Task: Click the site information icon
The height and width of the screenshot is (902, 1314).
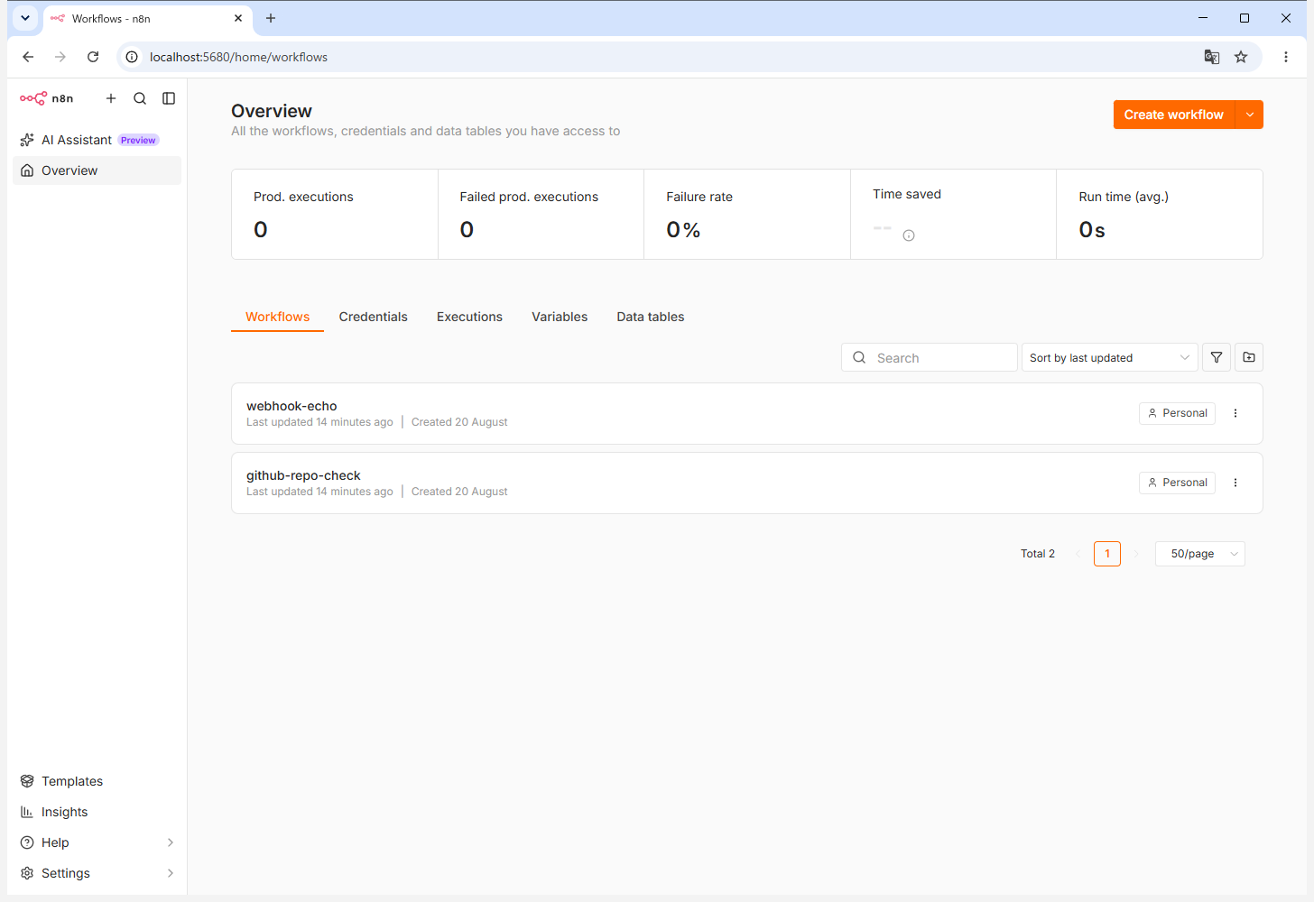Action: (132, 57)
